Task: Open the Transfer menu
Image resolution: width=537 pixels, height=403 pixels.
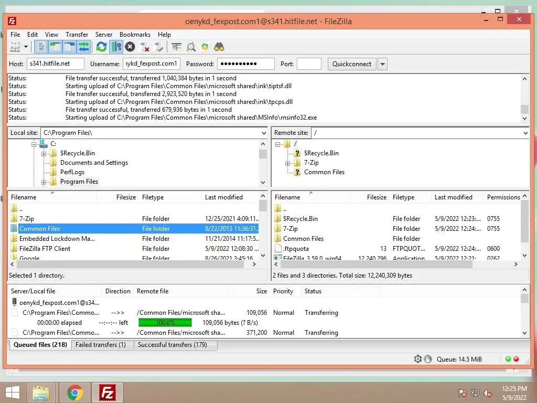Action: 77,35
